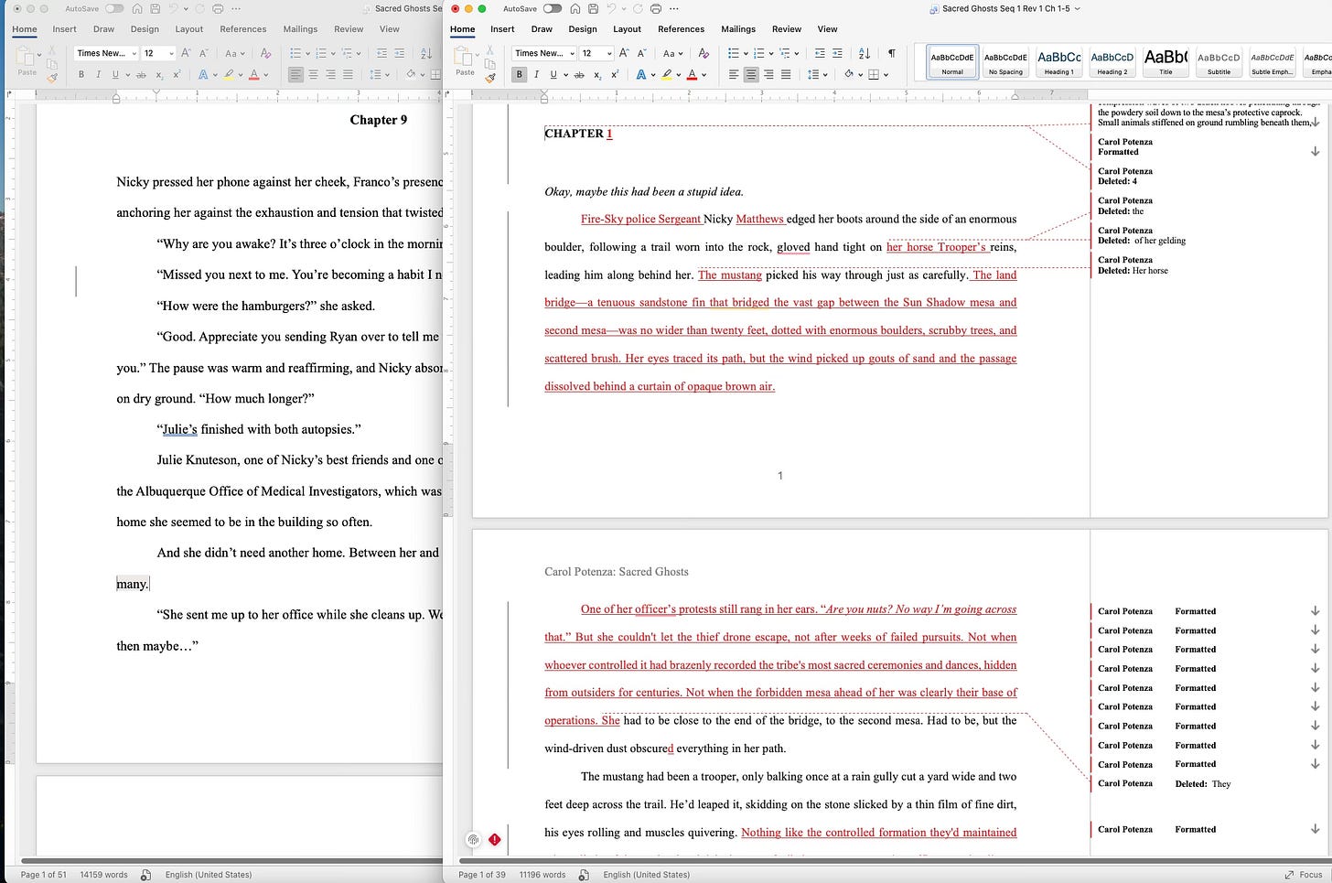Apply bullet list in front window
1332x883 pixels.
[733, 53]
